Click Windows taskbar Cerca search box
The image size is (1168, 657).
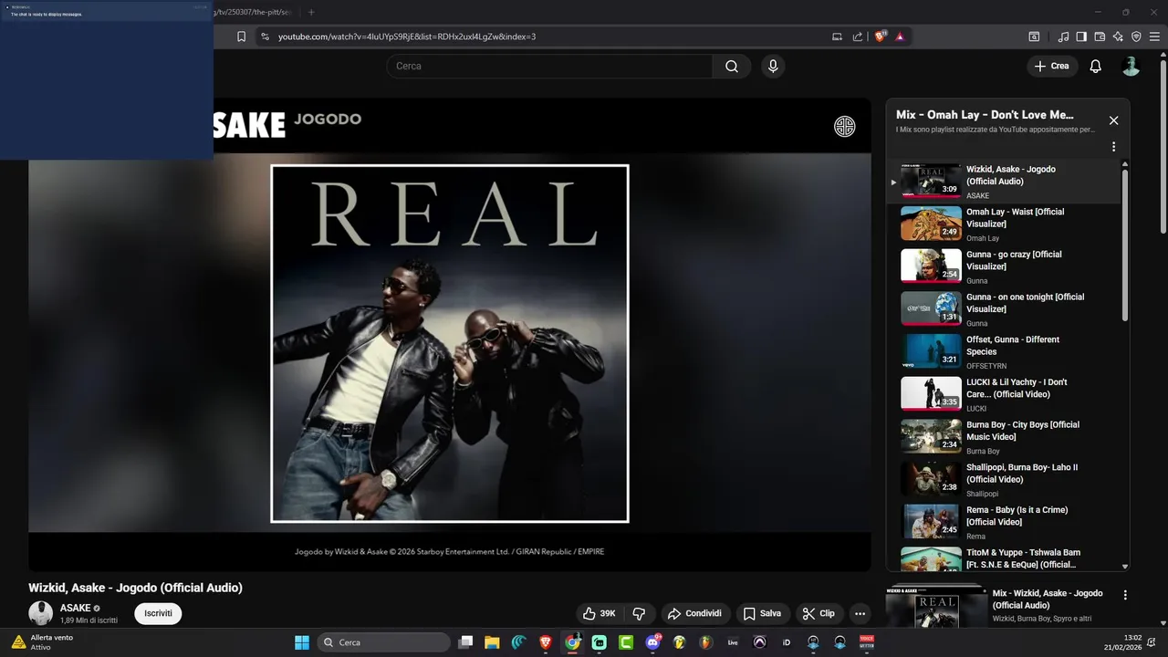tap(382, 642)
